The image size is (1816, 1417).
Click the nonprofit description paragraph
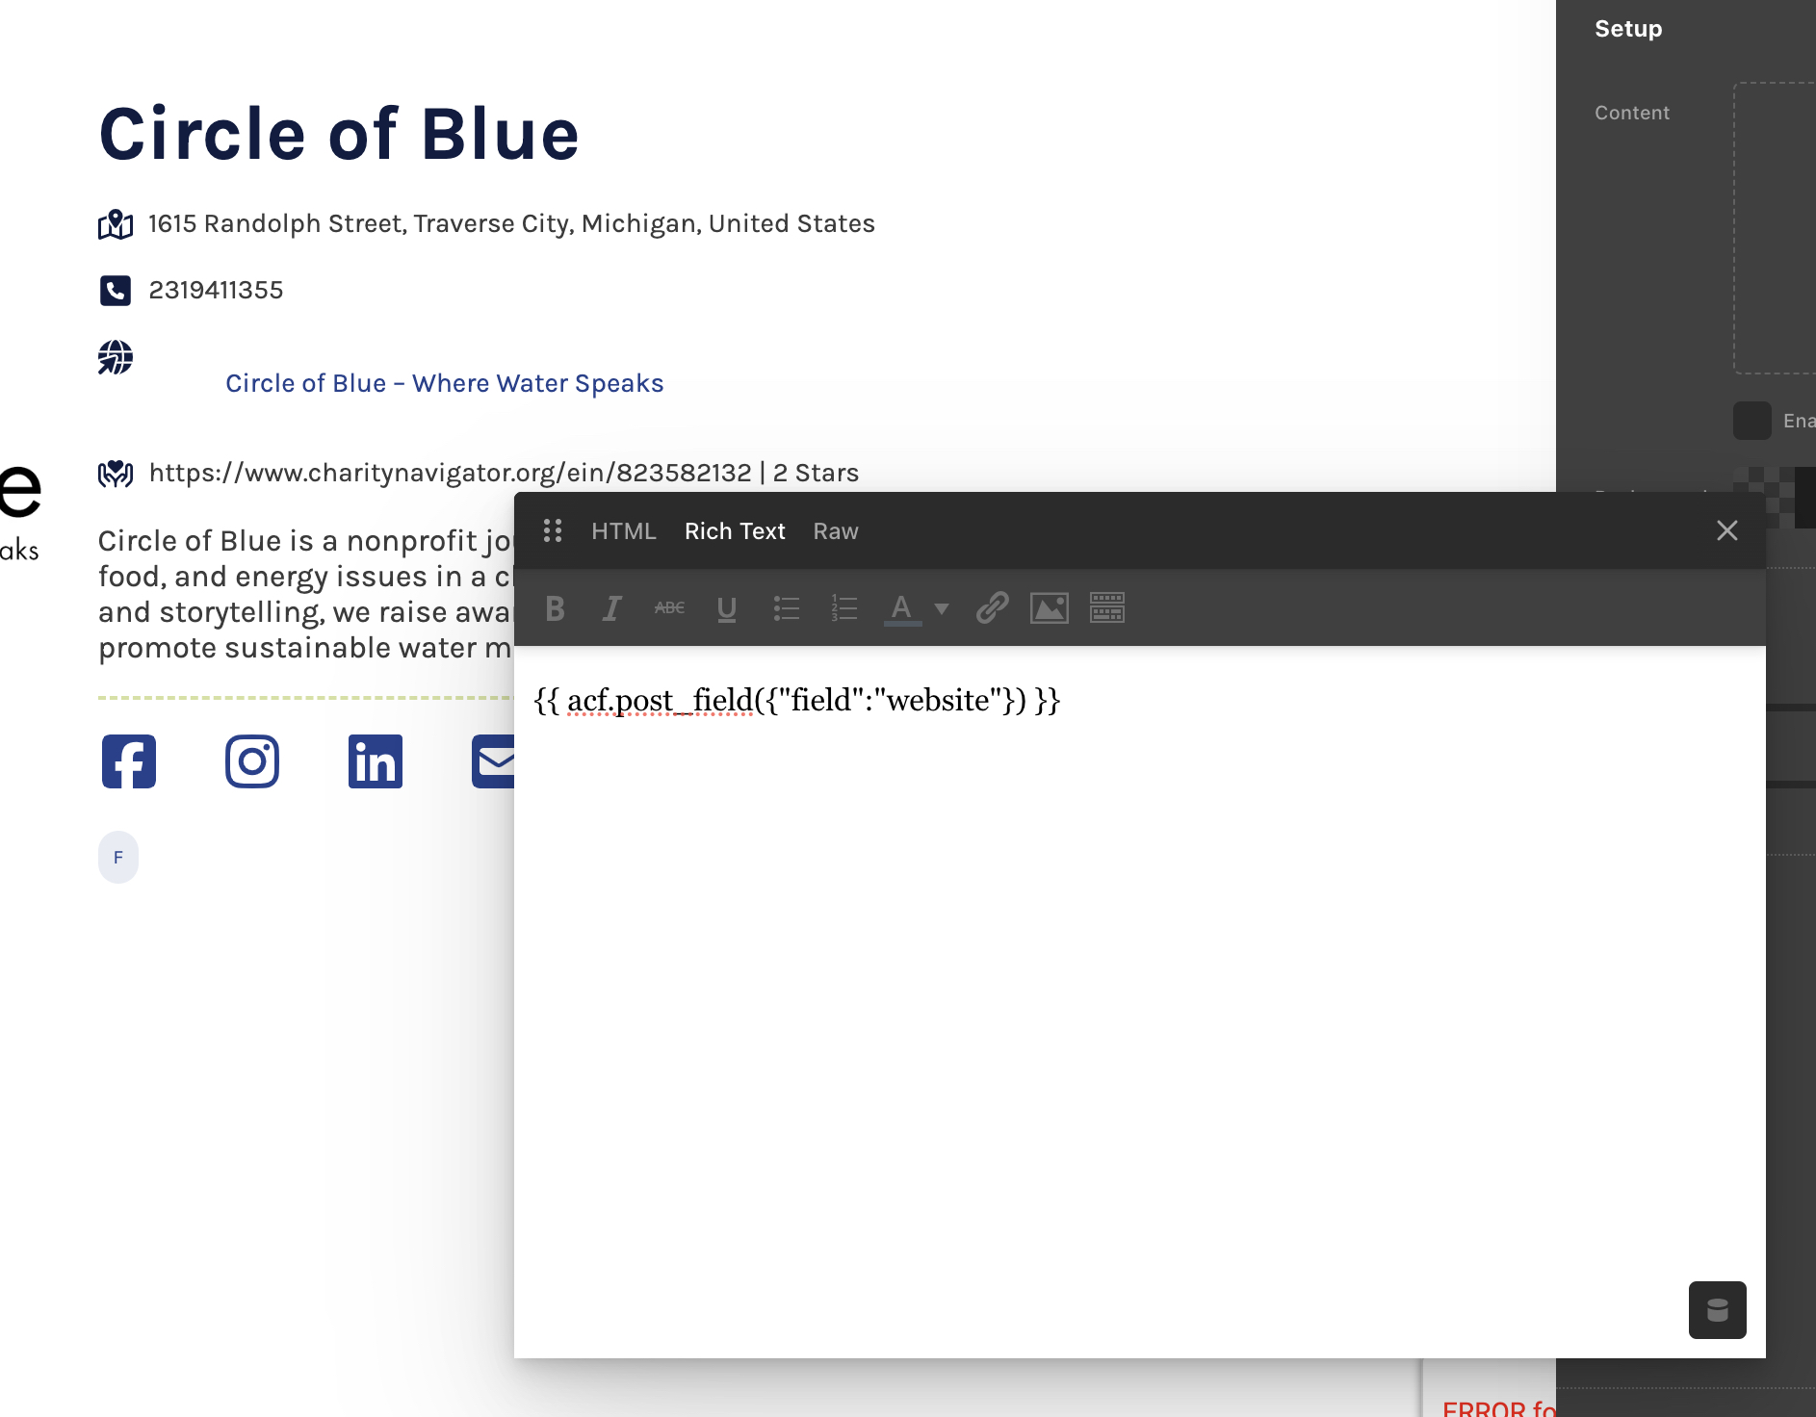[306, 594]
